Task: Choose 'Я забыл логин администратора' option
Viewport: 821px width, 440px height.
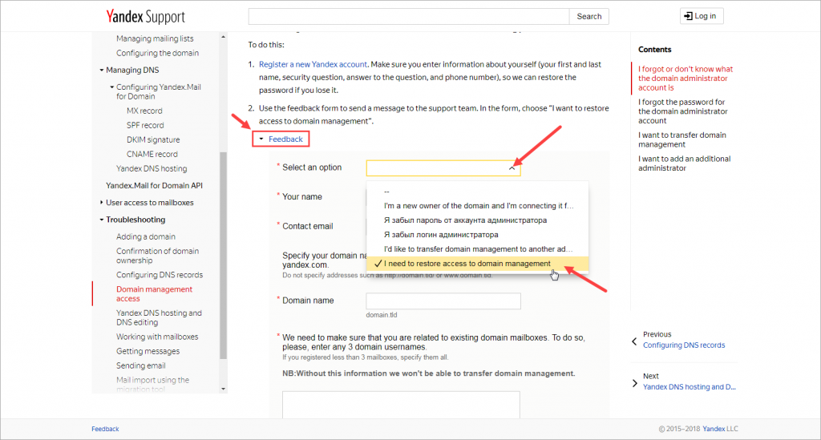Action: (x=478, y=234)
